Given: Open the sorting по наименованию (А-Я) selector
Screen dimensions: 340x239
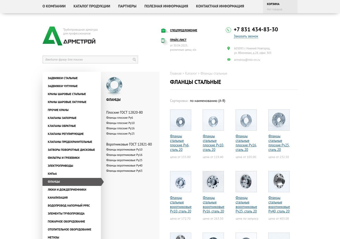Looking at the screenshot, I should [207, 101].
